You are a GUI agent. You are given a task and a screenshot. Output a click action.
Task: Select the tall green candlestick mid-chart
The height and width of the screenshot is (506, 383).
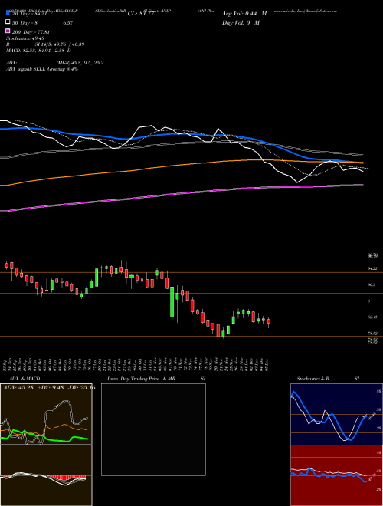coord(172,302)
